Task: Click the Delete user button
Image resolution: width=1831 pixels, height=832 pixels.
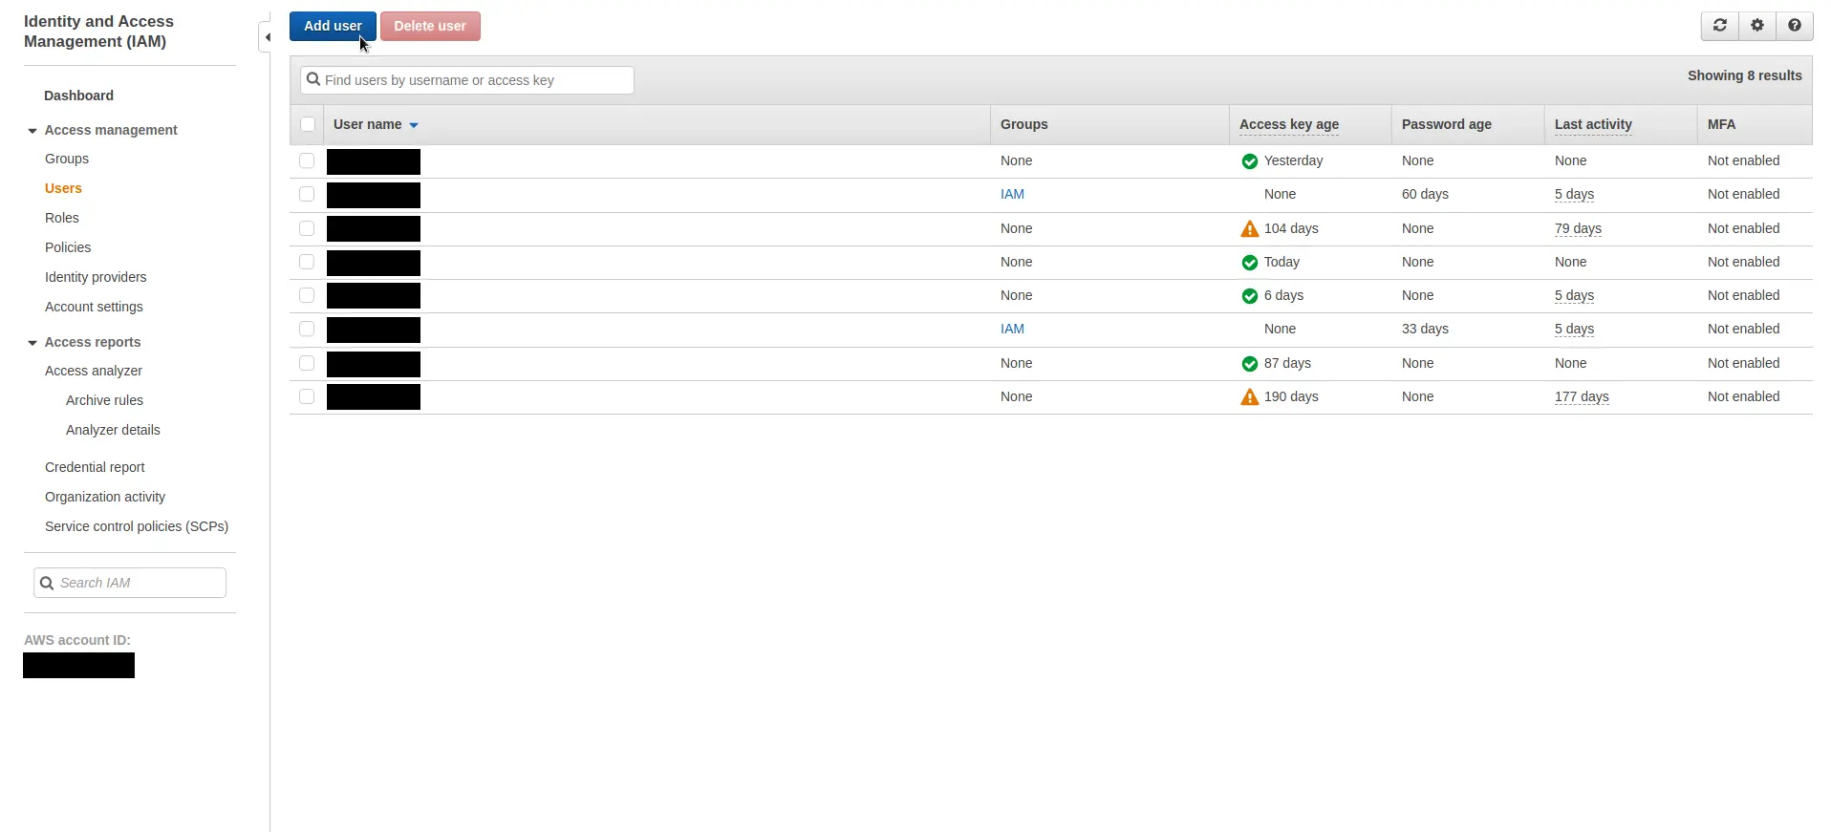Action: click(x=430, y=26)
